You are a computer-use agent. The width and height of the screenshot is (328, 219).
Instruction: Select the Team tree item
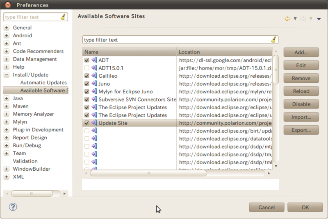[19, 153]
